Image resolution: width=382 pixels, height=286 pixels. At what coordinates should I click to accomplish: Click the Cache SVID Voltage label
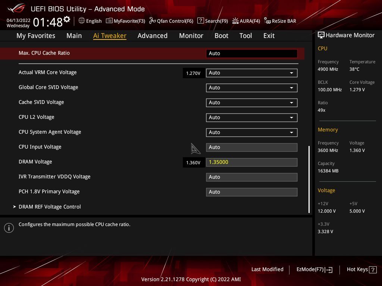click(x=41, y=102)
